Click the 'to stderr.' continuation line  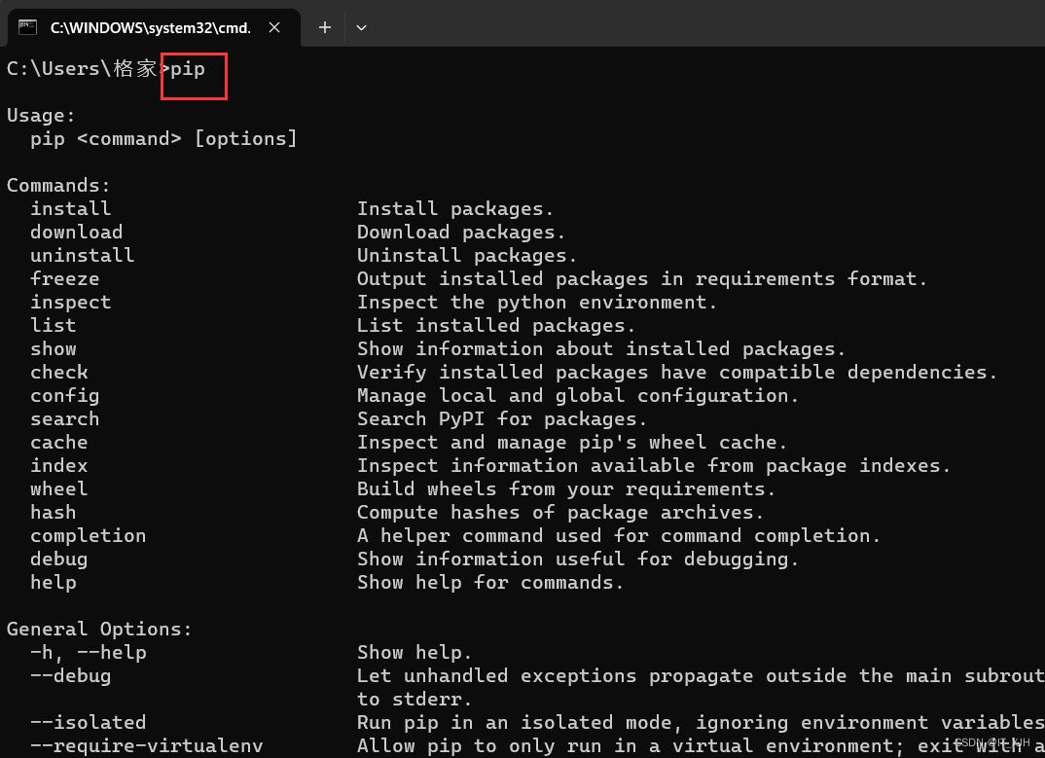(414, 700)
